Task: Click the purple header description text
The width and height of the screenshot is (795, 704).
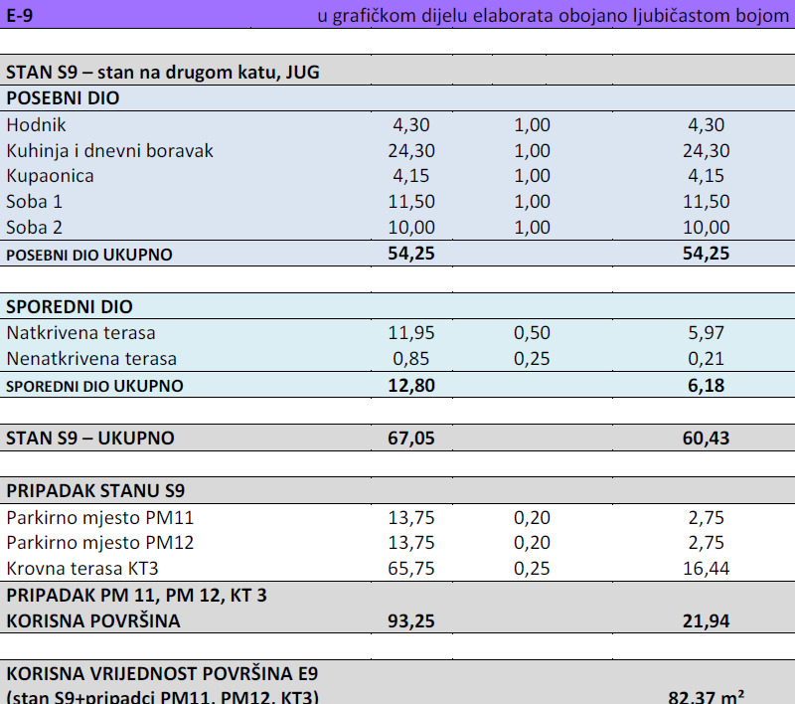Action: (x=554, y=15)
